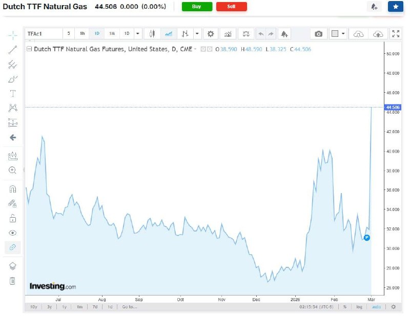Select the 3y date range
This screenshot has height=316, width=410.
[49, 307]
